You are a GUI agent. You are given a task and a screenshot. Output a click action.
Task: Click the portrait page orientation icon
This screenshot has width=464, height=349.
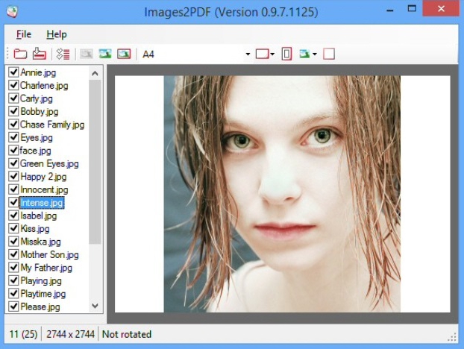[x=286, y=54]
